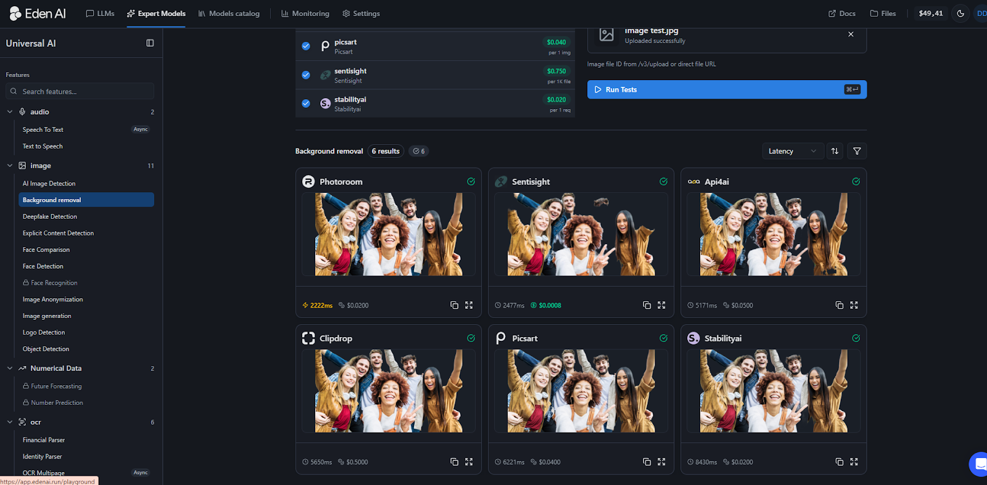The image size is (987, 485).
Task: Select Image Anonymization feature
Action: [x=53, y=300]
